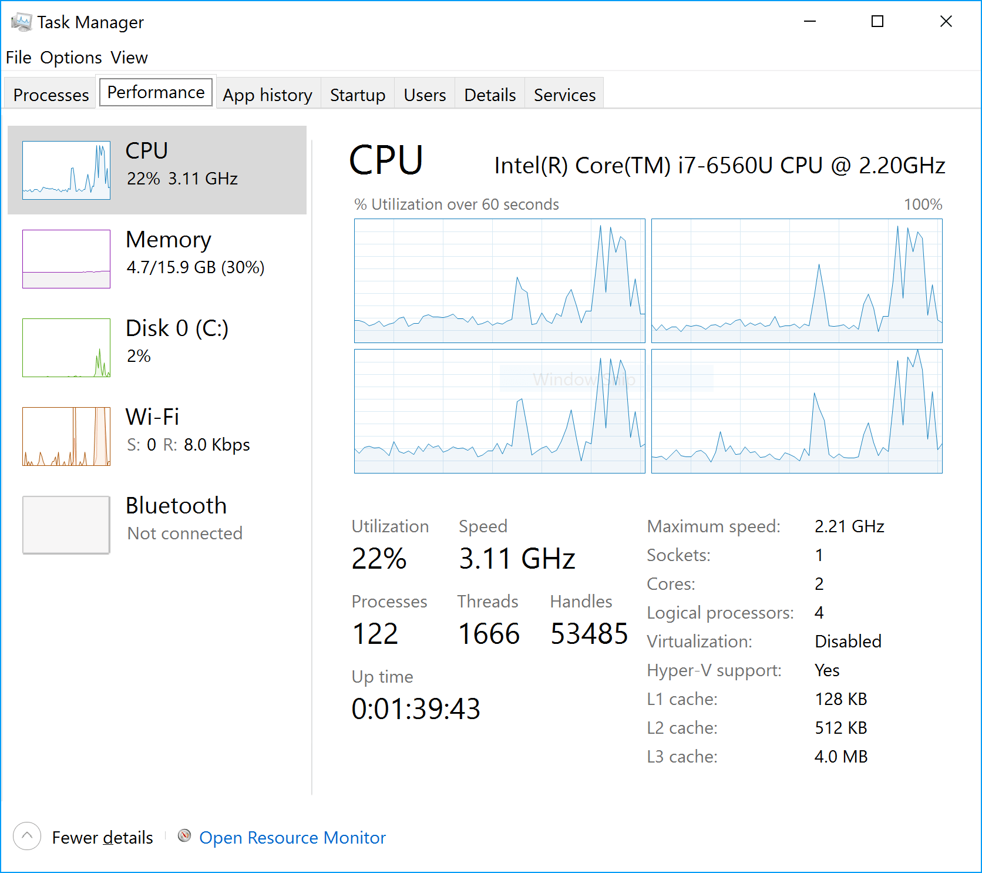
Task: Click the Handles count 53485
Action: (589, 633)
